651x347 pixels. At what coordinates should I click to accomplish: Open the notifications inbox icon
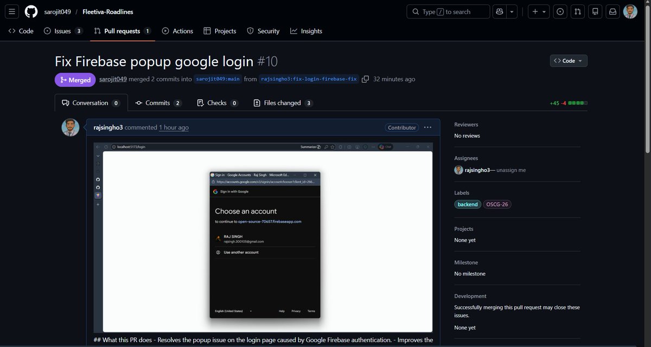coord(612,11)
